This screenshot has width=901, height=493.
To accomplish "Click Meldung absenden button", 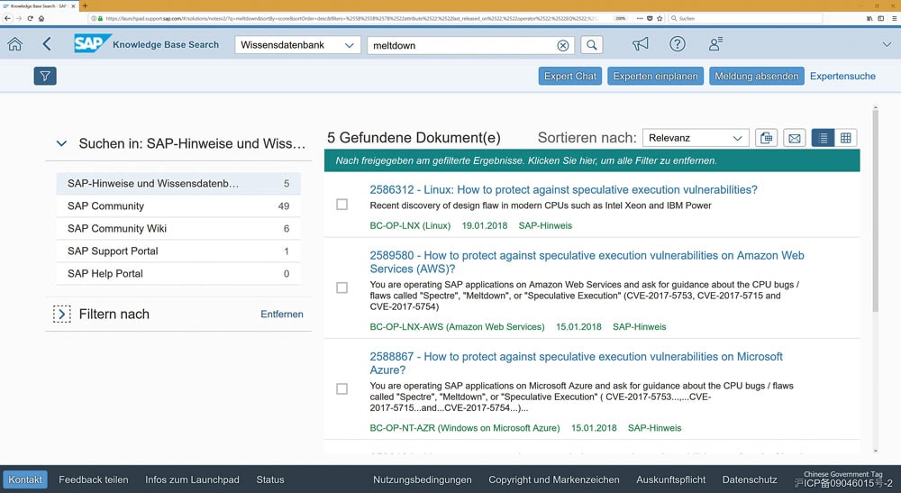I will (x=756, y=76).
